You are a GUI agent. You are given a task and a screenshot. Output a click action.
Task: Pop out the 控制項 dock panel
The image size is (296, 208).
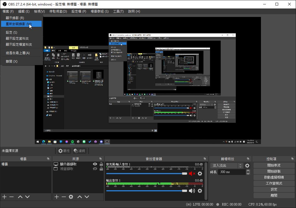[292, 159]
